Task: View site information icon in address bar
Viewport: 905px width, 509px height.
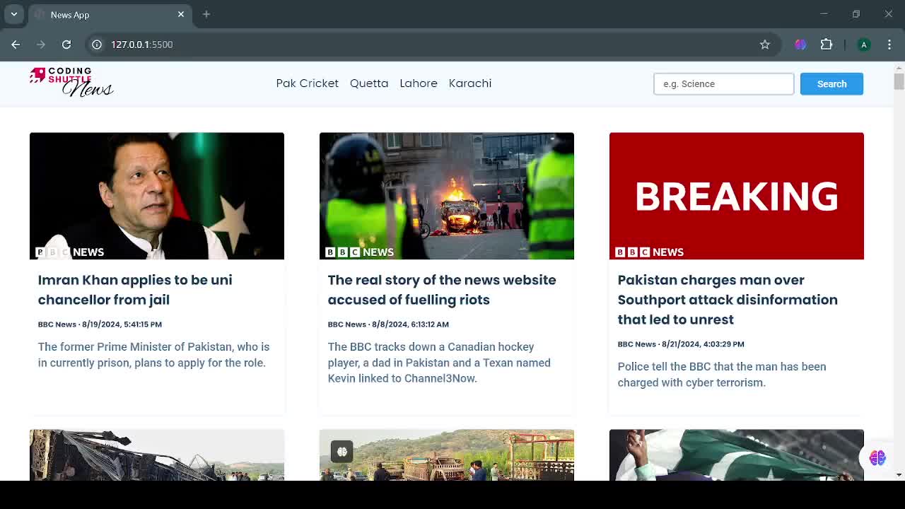Action: [97, 45]
